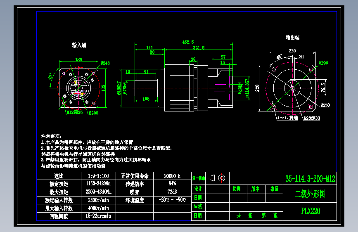The width and height of the screenshot is (358, 232).
Task: Click the 91 shaft dimension
Action: click(146, 72)
